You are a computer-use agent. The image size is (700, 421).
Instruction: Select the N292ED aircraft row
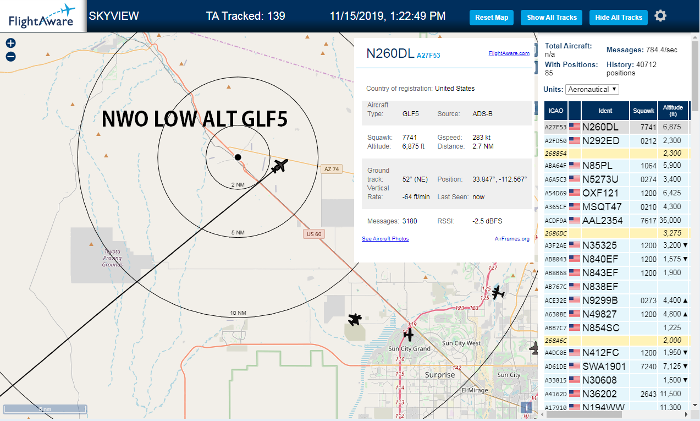point(616,141)
